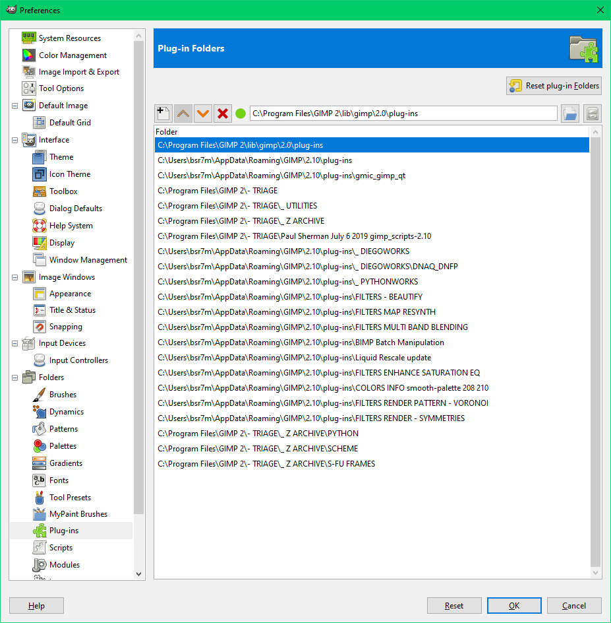
Task: Open Tool Presets folders page
Action: point(70,498)
